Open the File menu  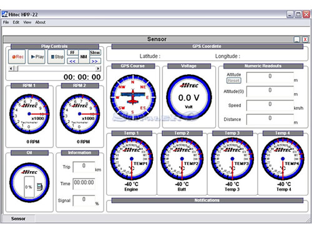pos(6,22)
